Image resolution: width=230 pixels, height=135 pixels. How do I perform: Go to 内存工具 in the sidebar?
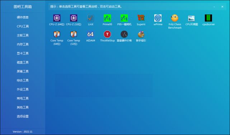[23, 45]
